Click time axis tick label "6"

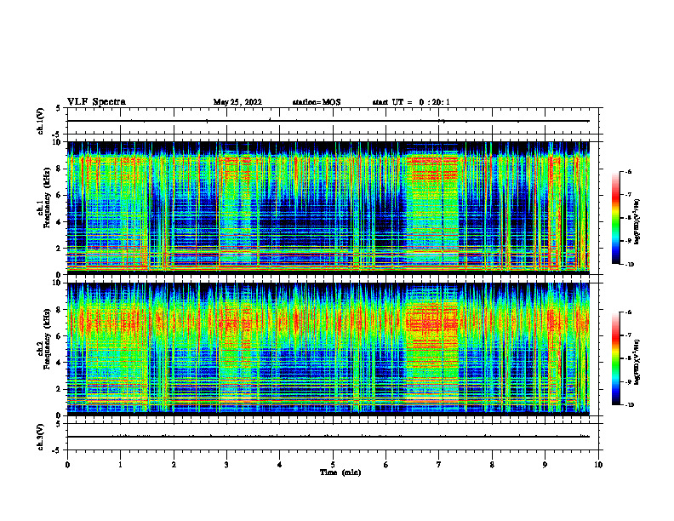[x=386, y=465]
